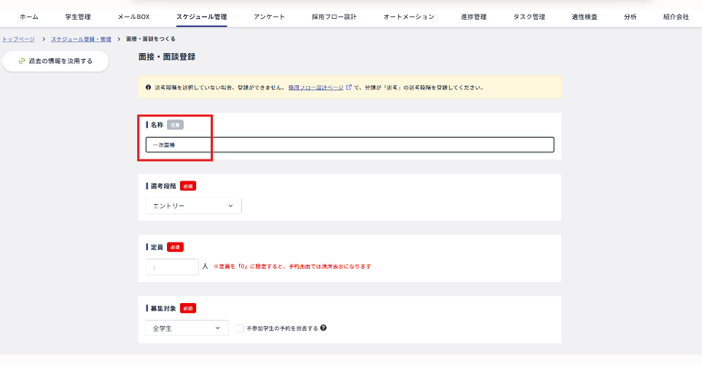Screen dimensions: 702x365
Task: Click スケジュール登録・管理 breadcrumb link
Action: [x=81, y=39]
